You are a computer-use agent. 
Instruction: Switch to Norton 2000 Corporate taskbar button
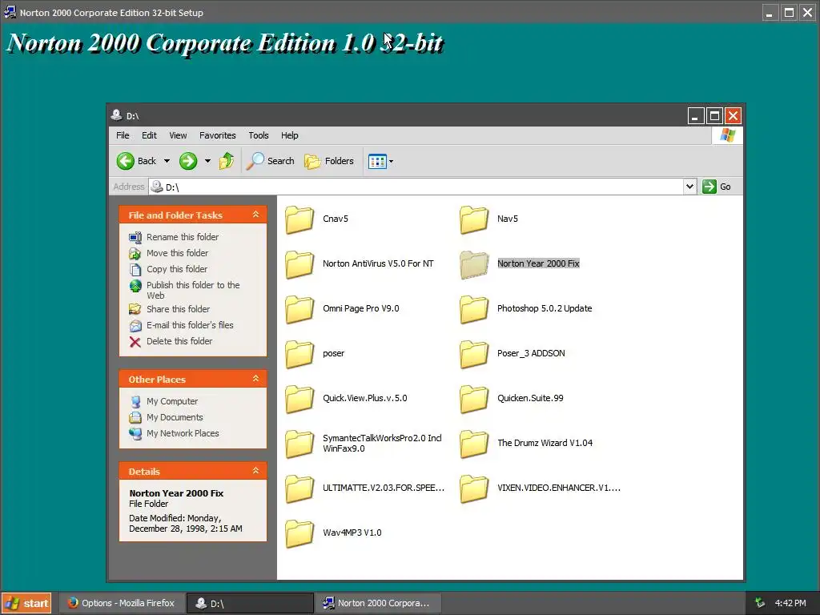click(379, 603)
